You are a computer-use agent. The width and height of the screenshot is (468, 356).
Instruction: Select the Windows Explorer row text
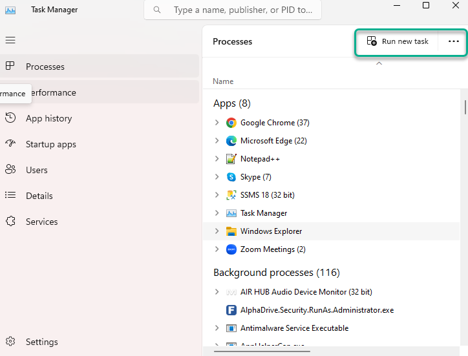click(x=271, y=231)
